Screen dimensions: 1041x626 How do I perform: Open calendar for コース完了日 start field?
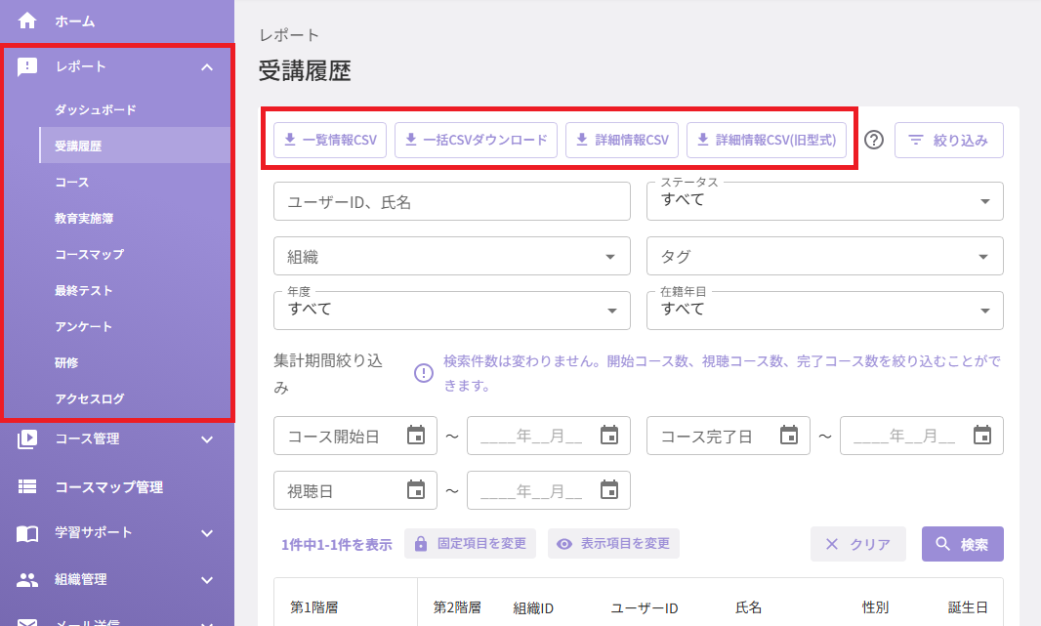coord(789,436)
